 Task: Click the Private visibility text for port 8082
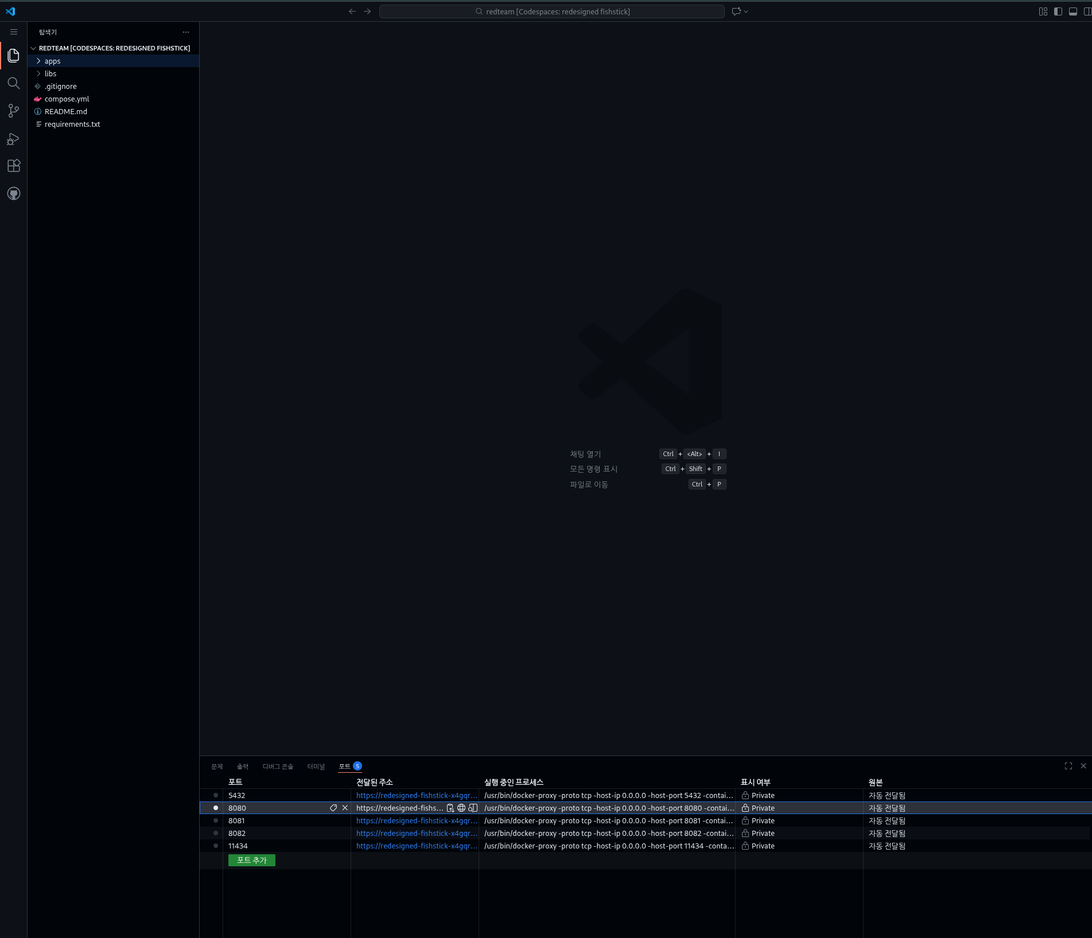click(763, 833)
